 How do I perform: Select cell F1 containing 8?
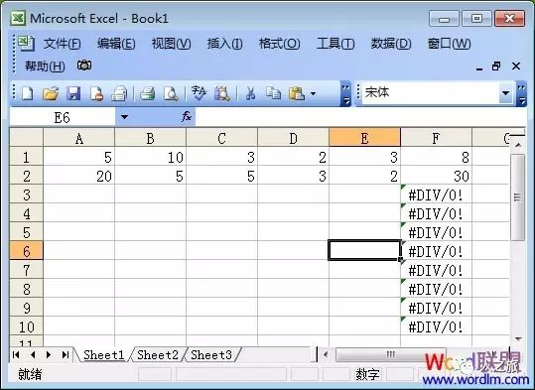(x=436, y=157)
